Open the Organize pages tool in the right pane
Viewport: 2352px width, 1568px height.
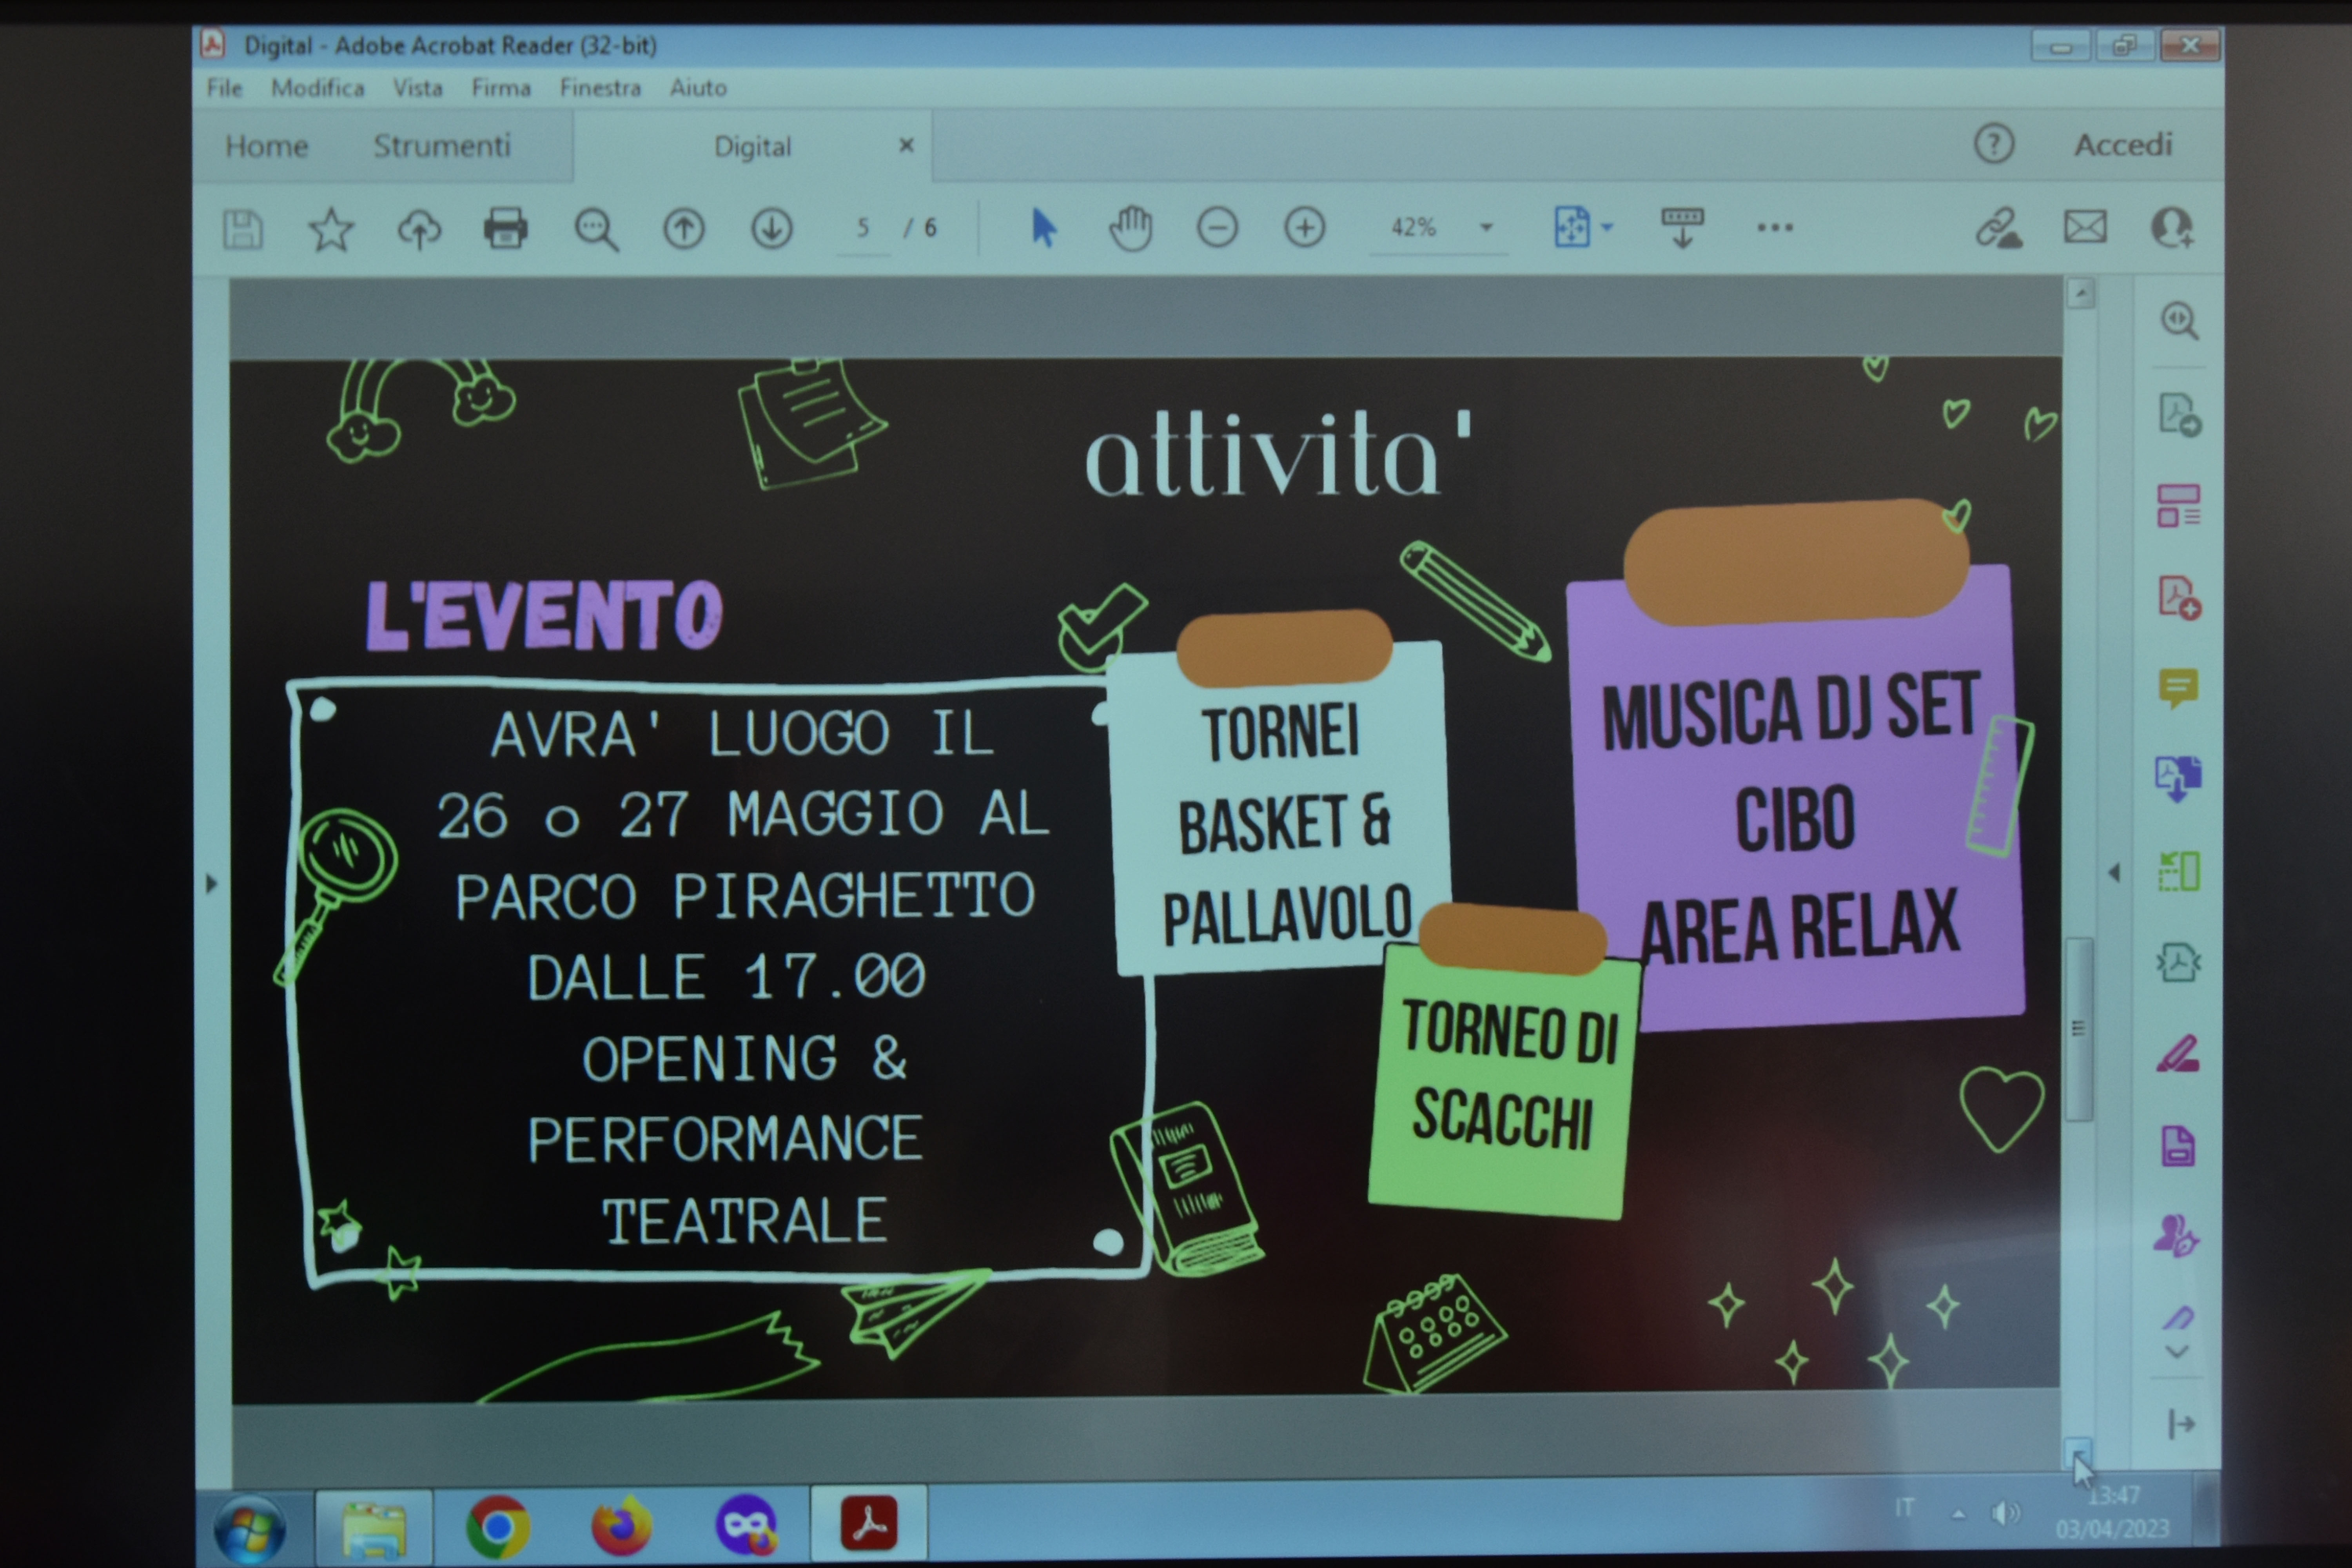2178,506
